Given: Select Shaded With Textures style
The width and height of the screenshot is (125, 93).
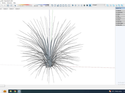Looking at the screenshot, I should [x=87, y=5].
